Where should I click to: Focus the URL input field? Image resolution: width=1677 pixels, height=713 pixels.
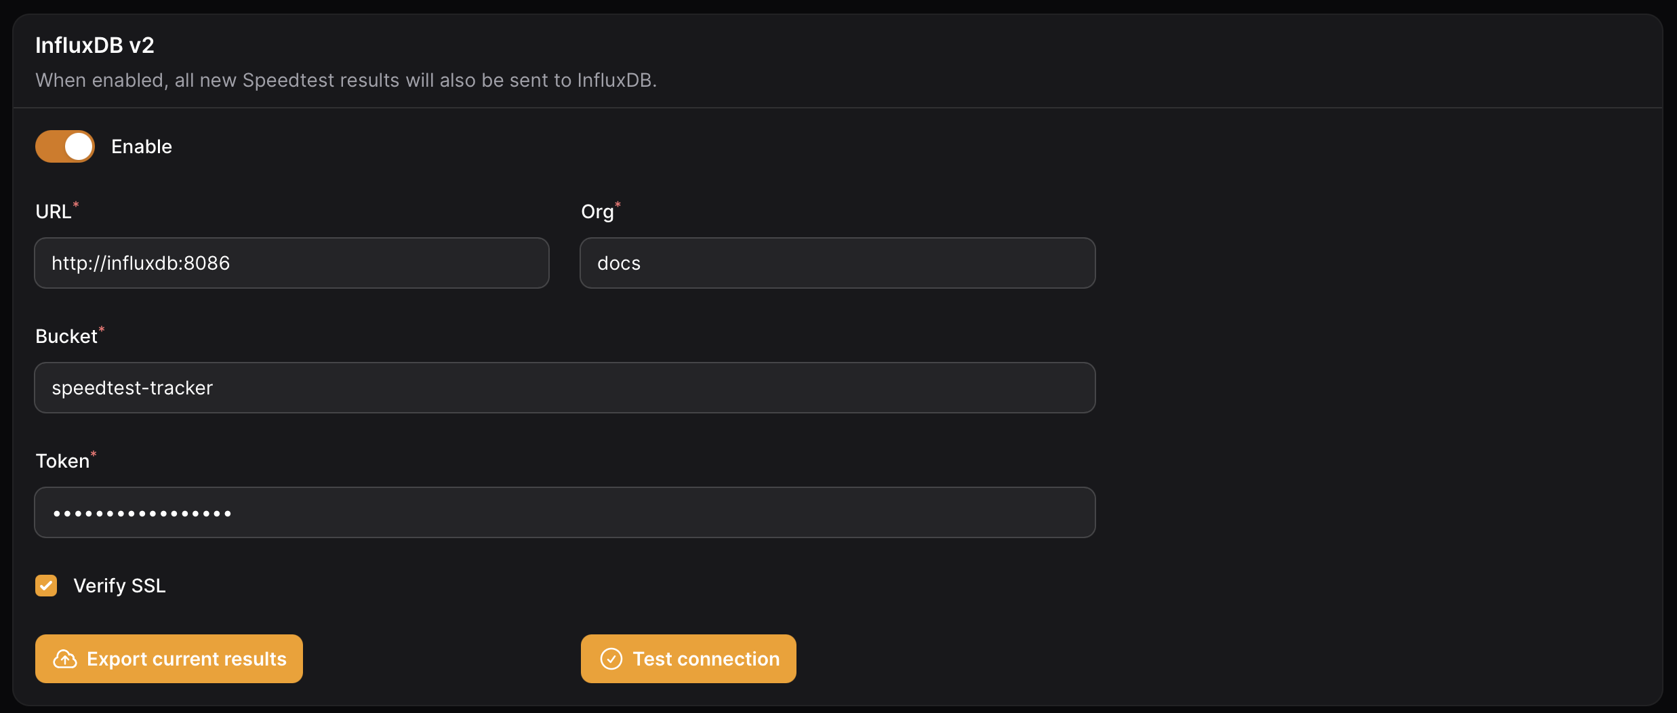click(x=291, y=263)
